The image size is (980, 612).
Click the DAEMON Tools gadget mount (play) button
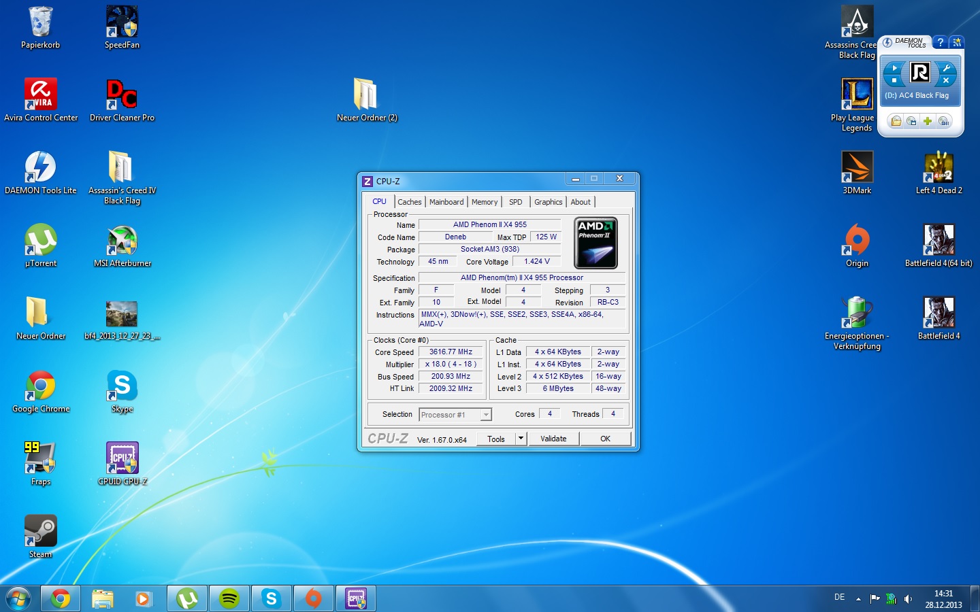click(x=894, y=68)
